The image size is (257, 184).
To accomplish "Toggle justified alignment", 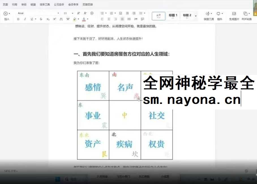I will click(122, 19).
